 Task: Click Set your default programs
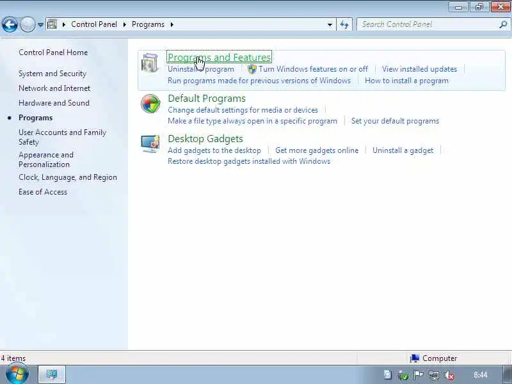click(395, 121)
